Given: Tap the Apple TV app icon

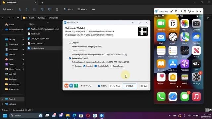Looking at the screenshot, I should [x=196, y=64].
